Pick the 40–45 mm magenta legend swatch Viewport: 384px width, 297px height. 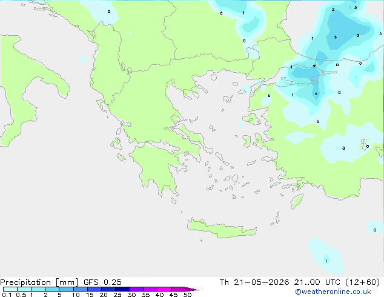164,289
